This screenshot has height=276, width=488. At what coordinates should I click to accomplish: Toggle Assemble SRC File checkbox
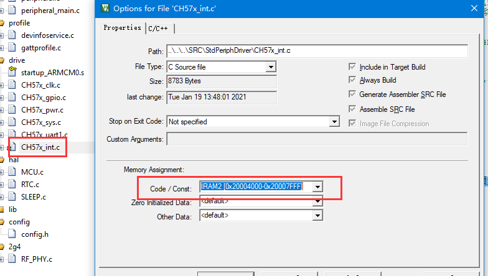(x=353, y=109)
